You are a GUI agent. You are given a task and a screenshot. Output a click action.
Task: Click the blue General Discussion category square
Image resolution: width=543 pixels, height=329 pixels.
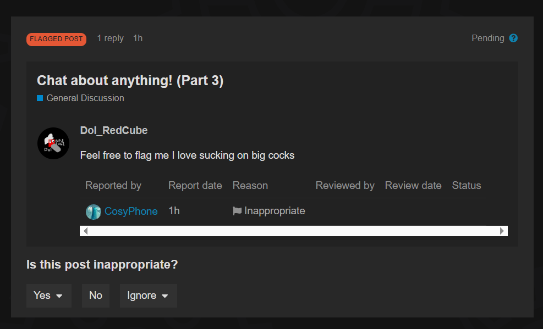pos(40,98)
